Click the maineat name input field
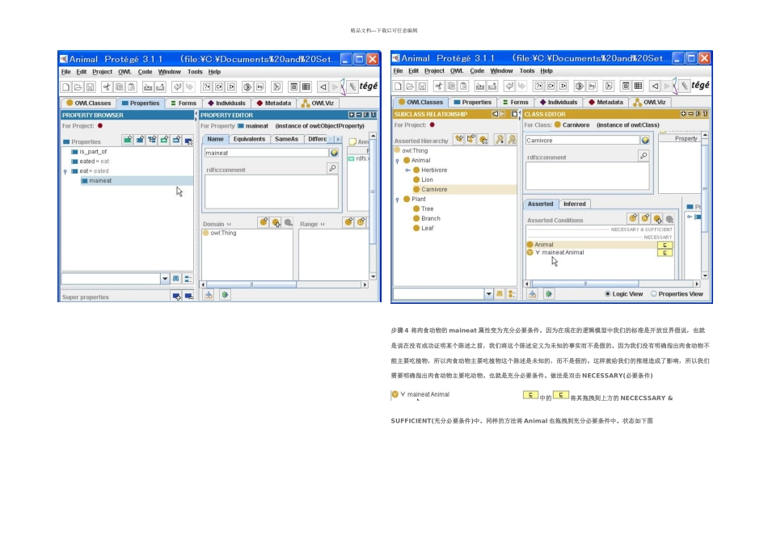The width and height of the screenshot is (768, 543). point(267,153)
